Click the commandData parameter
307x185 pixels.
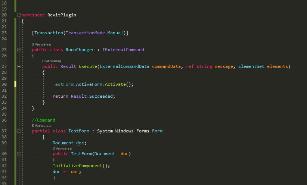(x=166, y=66)
